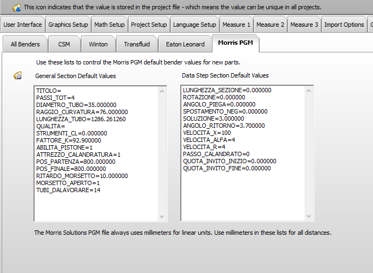The width and height of the screenshot is (373, 273).
Task: Open the Math Setup tab
Action: click(x=110, y=25)
